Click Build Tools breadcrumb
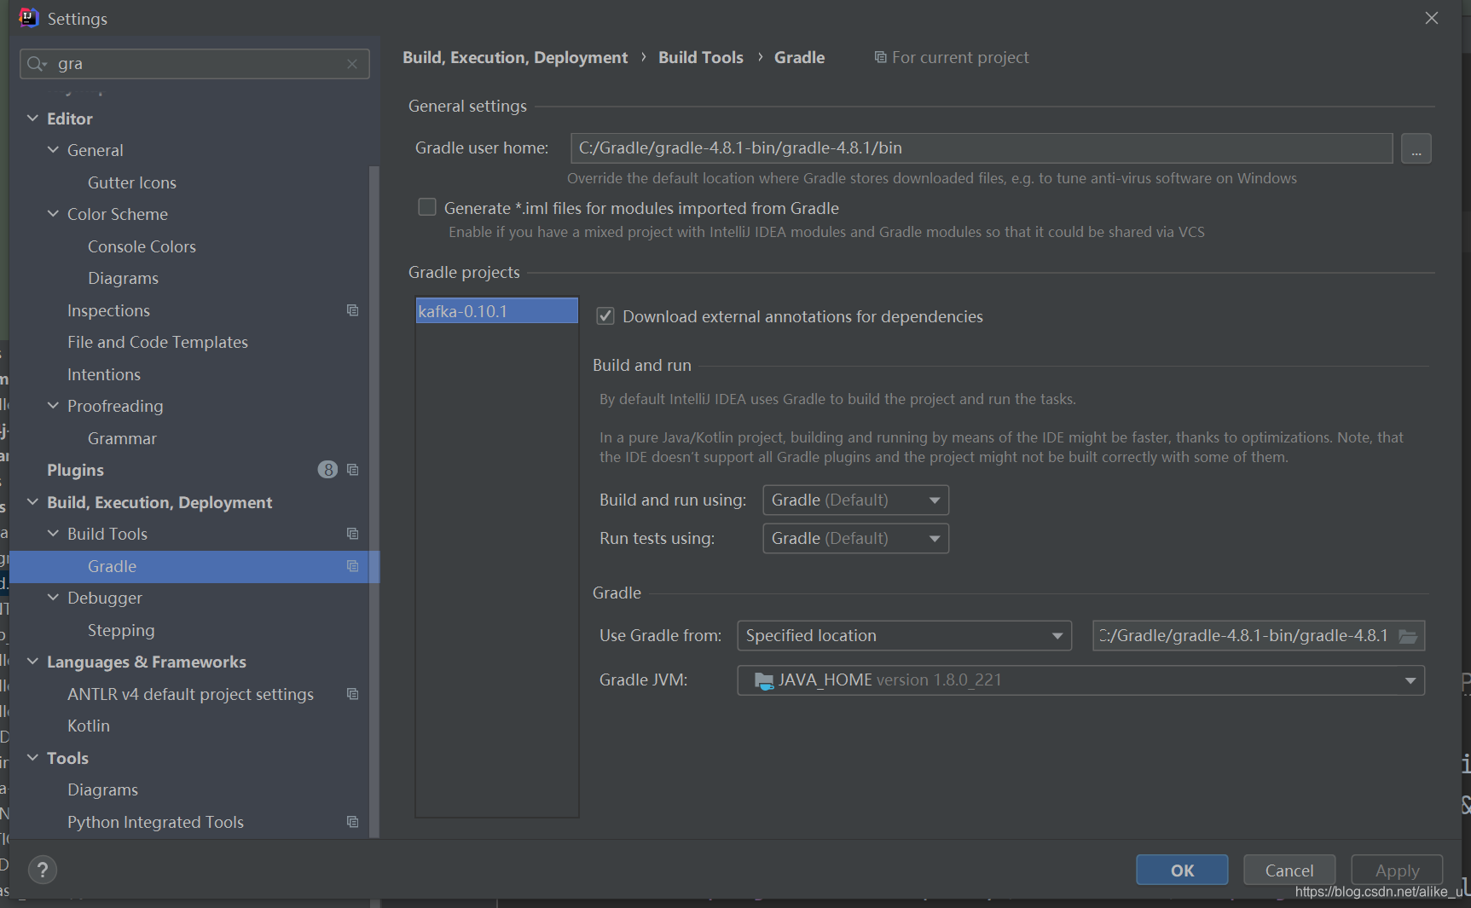 tap(701, 57)
